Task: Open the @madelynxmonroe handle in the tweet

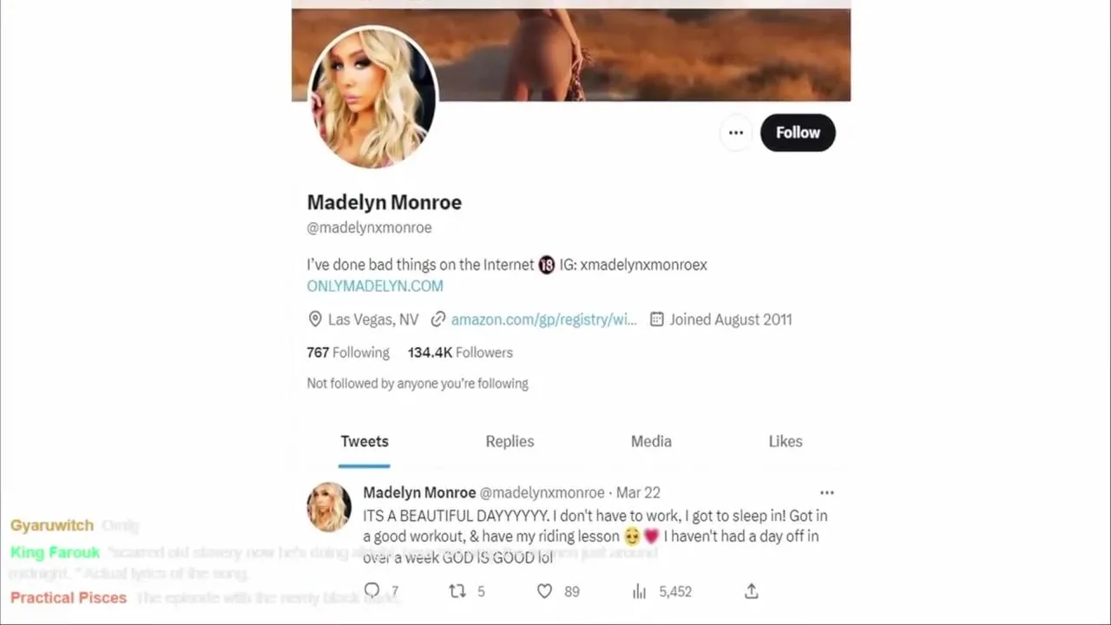Action: 542,492
